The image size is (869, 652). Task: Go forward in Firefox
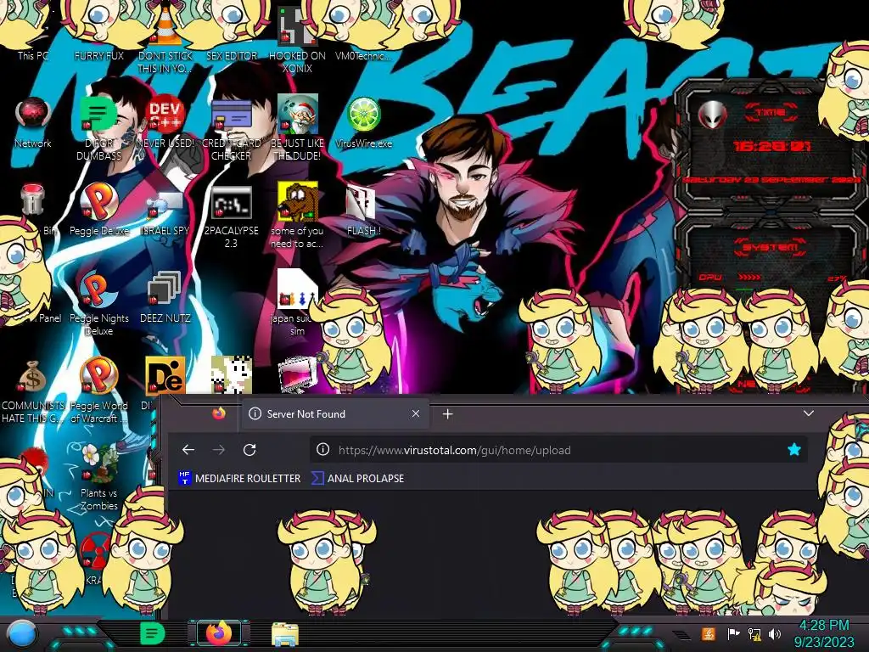[219, 450]
